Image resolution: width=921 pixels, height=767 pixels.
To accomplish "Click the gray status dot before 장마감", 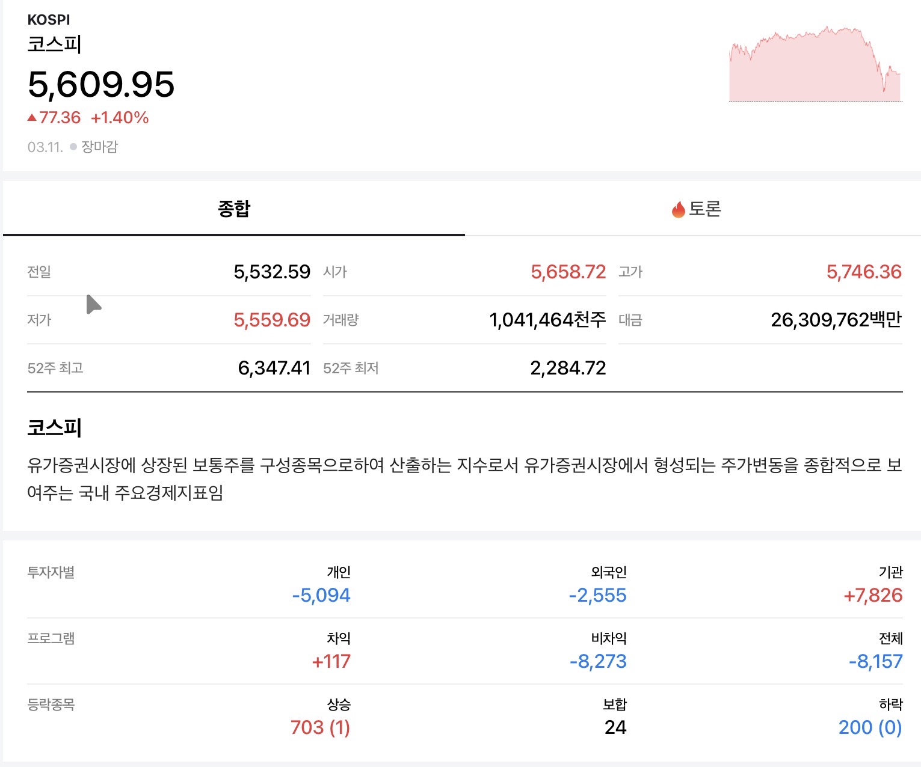I will pos(73,147).
